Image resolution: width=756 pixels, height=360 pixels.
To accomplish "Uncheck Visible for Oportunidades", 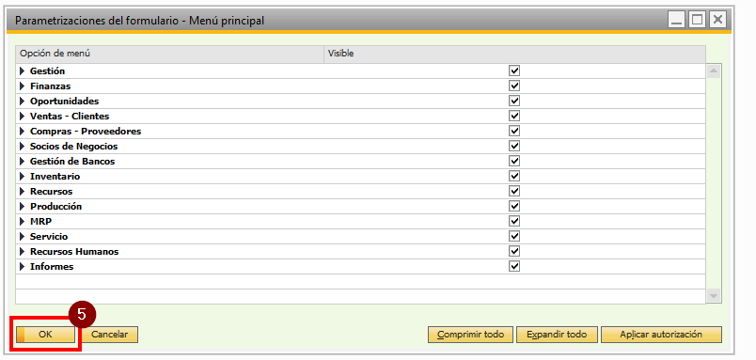I will coord(514,102).
